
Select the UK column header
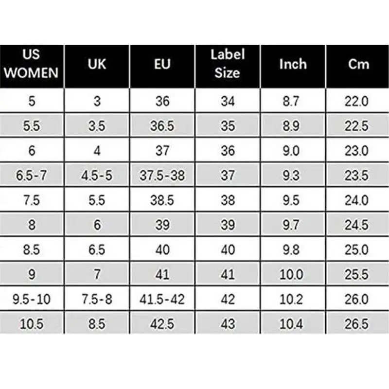coord(97,65)
